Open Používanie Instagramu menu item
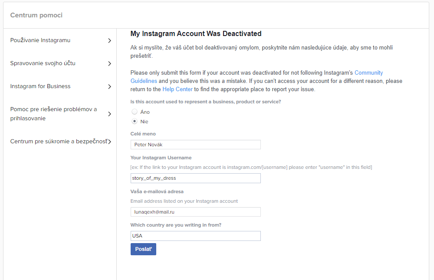Viewport: 434px width, 280px height. point(40,40)
